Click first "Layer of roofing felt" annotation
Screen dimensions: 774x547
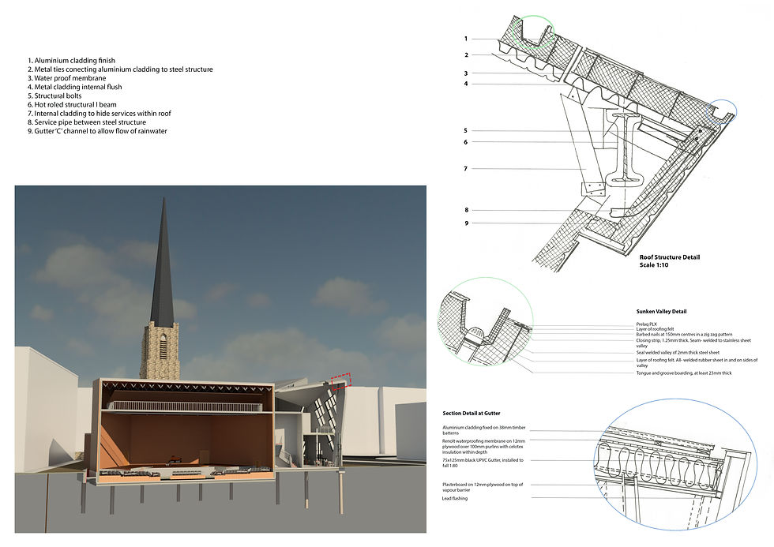point(655,329)
